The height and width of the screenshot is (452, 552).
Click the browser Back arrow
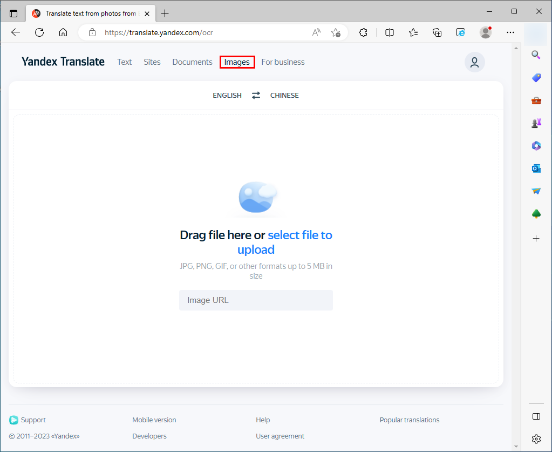[16, 32]
